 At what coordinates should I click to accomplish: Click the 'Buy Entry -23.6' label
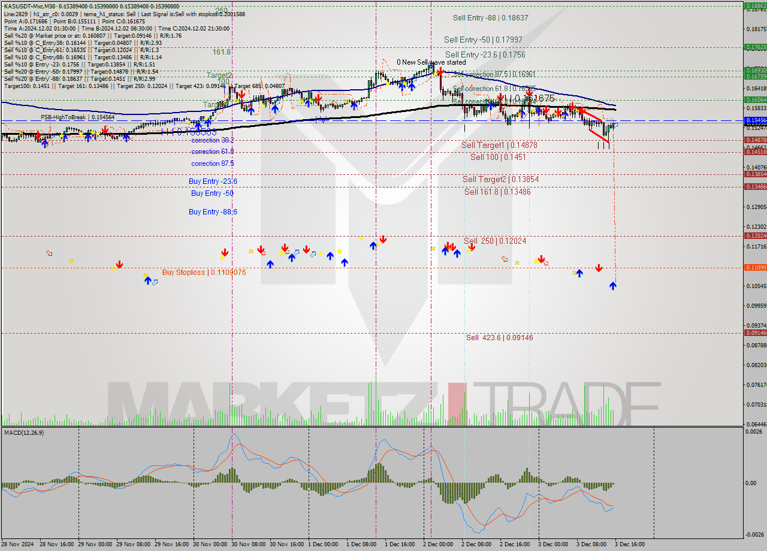coord(213,181)
